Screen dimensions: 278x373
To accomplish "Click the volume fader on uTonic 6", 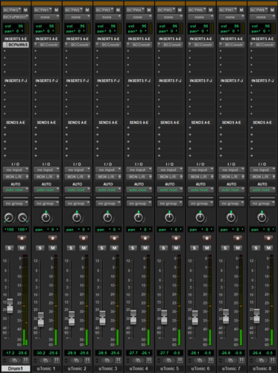I will pos(195,318).
